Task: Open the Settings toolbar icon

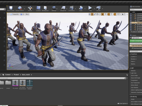Action: click(54, 8)
